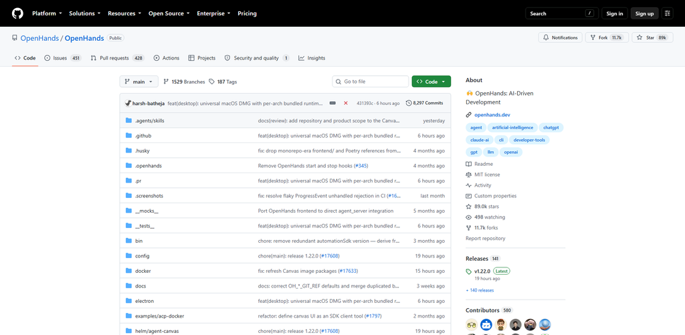The image size is (685, 335).
Task: Show failed checks red X icon
Action: pos(346,103)
